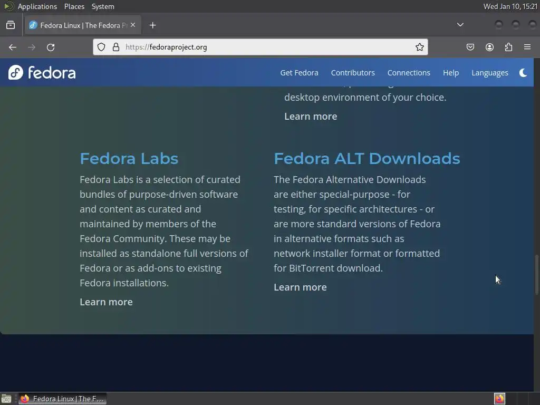The width and height of the screenshot is (540, 405).
Task: Click the Fedora Labs heading
Action: [x=129, y=158]
